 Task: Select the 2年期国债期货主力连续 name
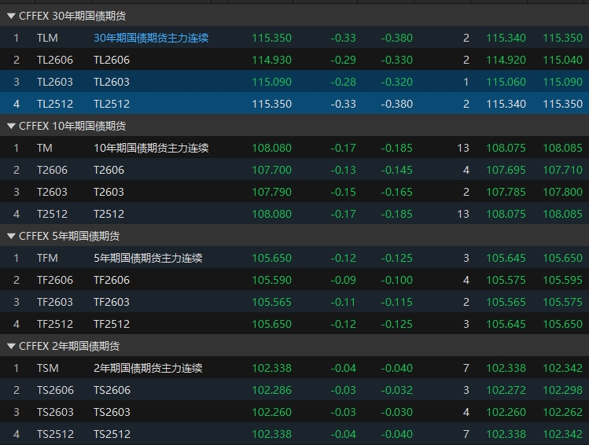click(148, 368)
